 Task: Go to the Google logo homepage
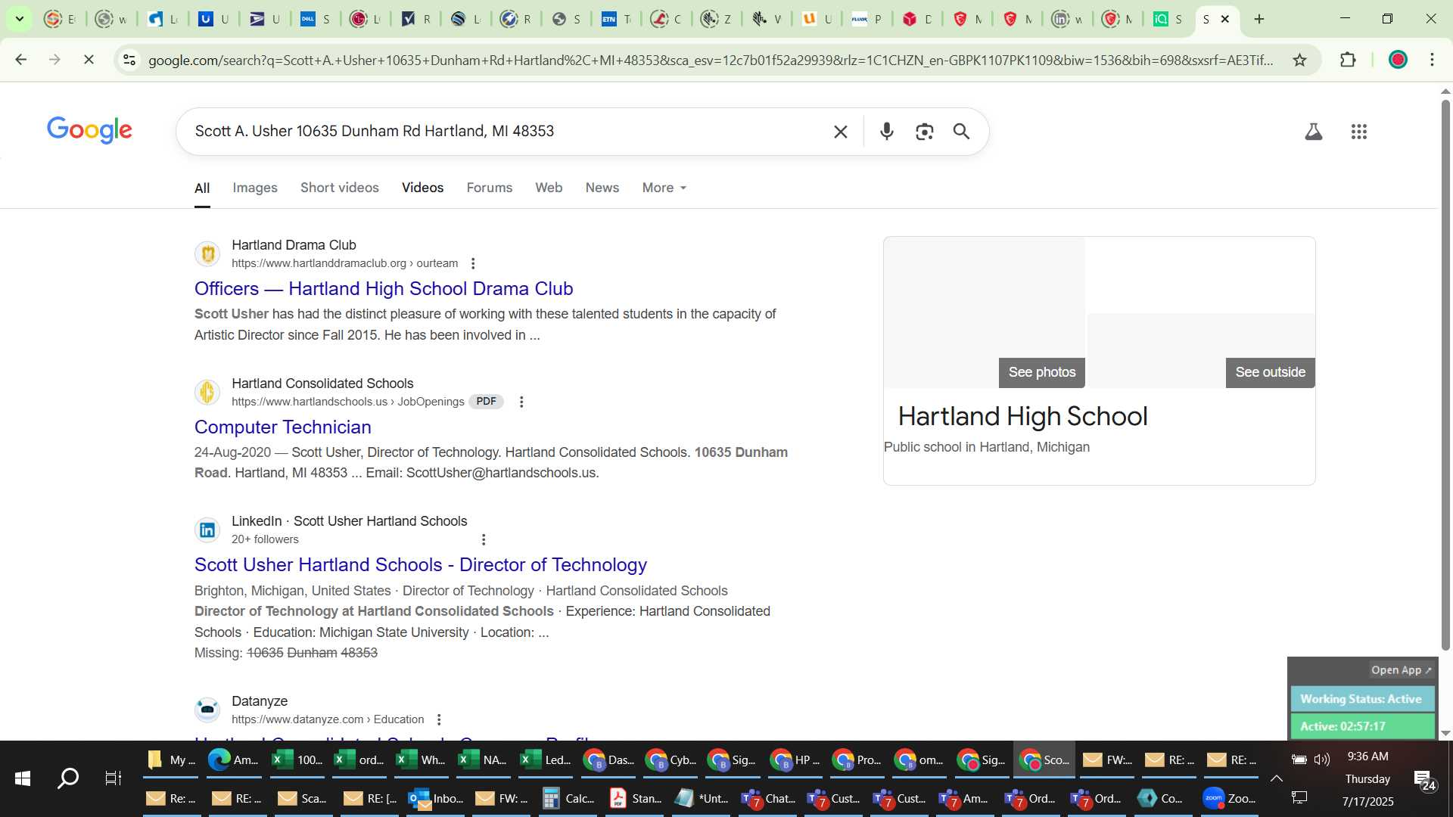(89, 130)
